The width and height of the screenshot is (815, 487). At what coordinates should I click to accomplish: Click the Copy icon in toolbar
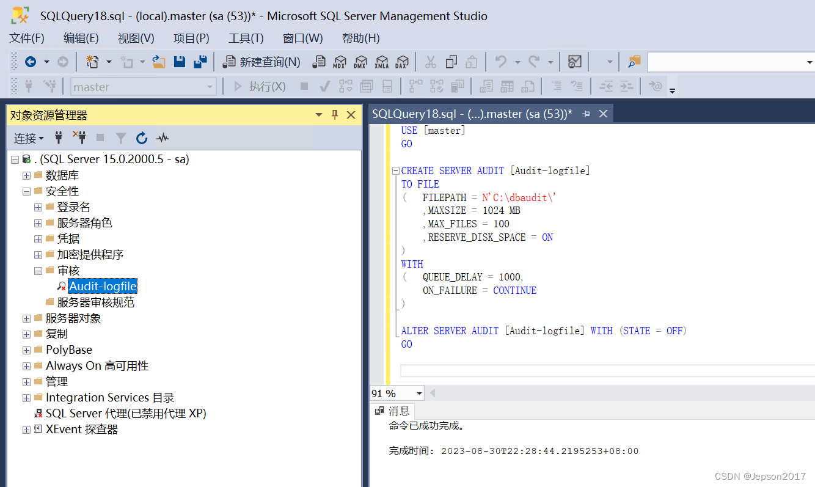point(451,62)
